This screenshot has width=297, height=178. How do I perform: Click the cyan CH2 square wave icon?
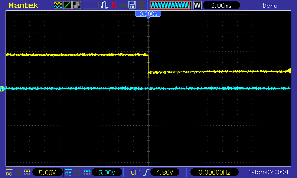(87, 172)
